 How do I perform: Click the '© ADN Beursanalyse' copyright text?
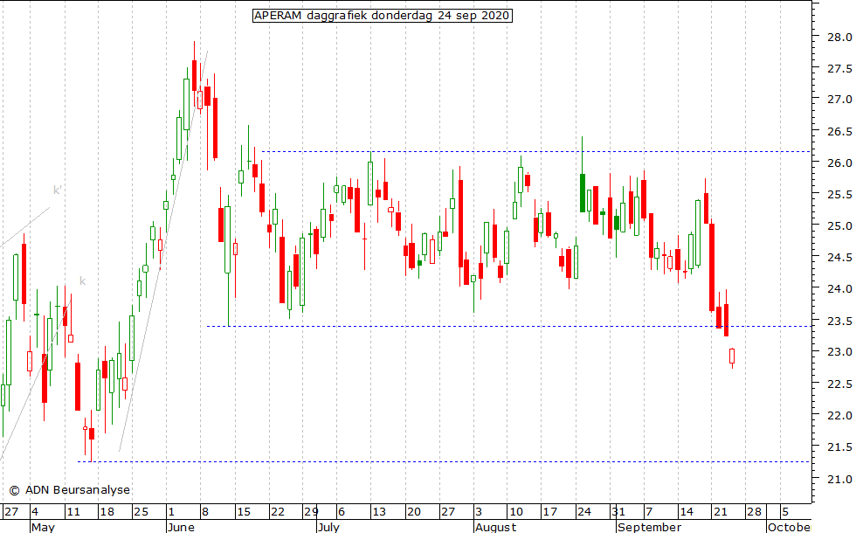pos(69,490)
